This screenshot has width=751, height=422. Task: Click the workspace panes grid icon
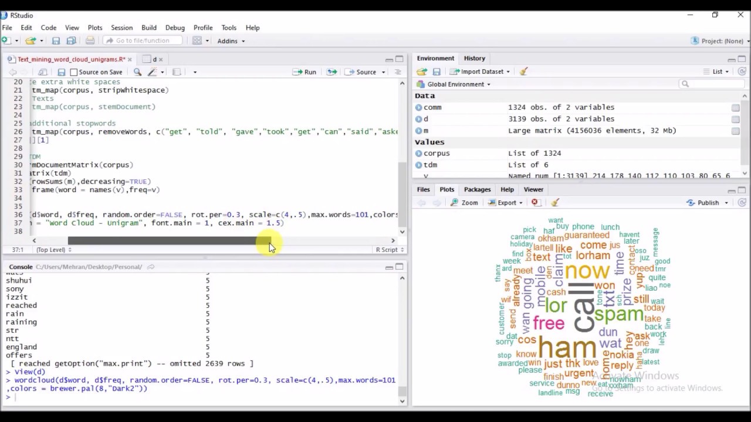[x=197, y=40]
